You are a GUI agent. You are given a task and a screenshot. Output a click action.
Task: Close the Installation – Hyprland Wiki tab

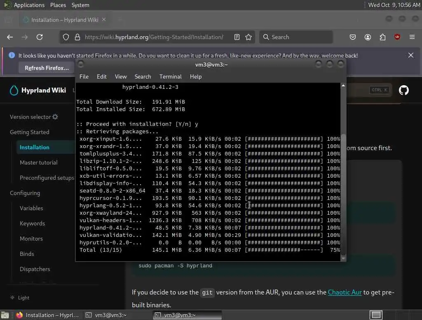point(104,20)
